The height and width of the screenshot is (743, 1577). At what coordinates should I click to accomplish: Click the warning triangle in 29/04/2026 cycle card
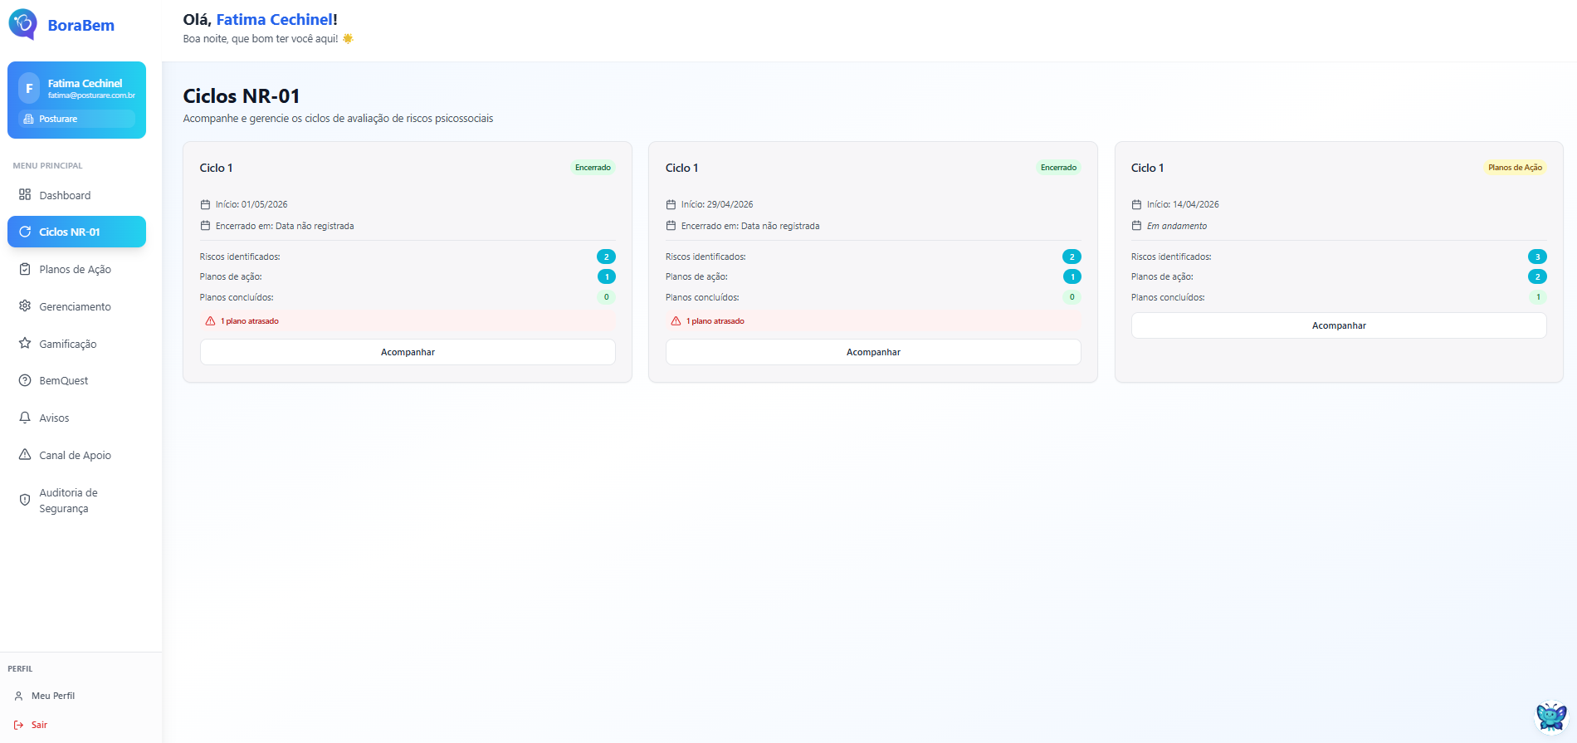coord(676,321)
